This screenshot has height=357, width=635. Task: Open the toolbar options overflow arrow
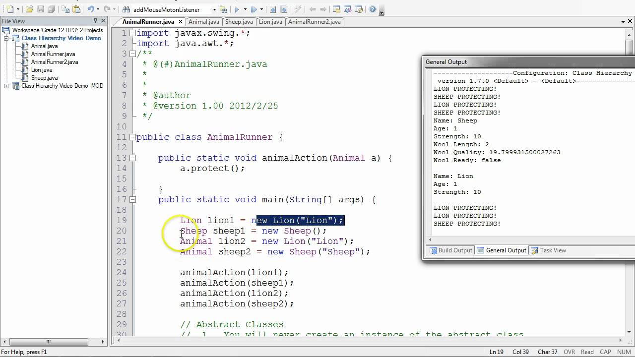pos(381,13)
